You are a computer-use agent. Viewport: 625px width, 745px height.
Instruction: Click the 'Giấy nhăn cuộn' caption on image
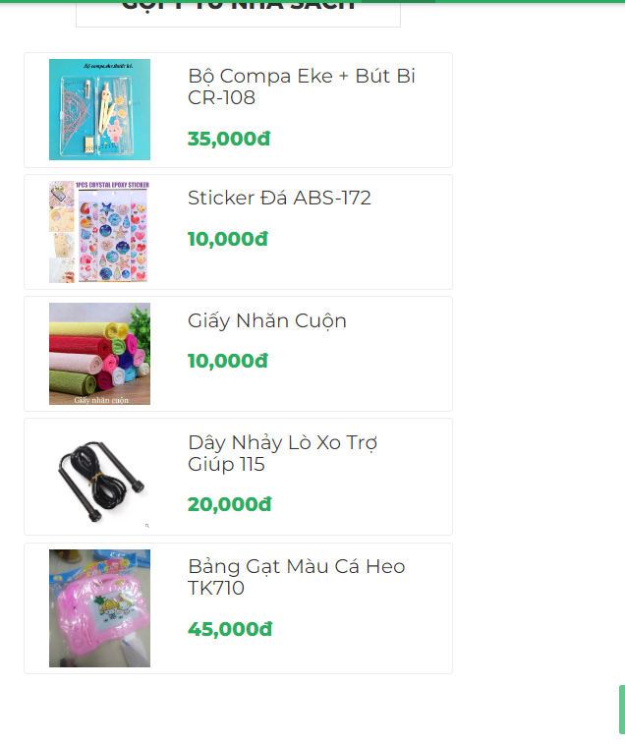100,400
